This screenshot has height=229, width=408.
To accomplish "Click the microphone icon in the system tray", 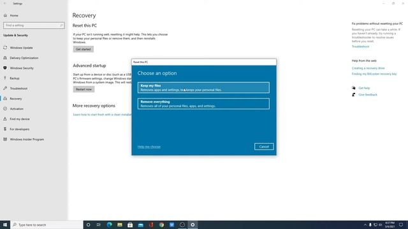I will pyautogui.click(x=370, y=225).
